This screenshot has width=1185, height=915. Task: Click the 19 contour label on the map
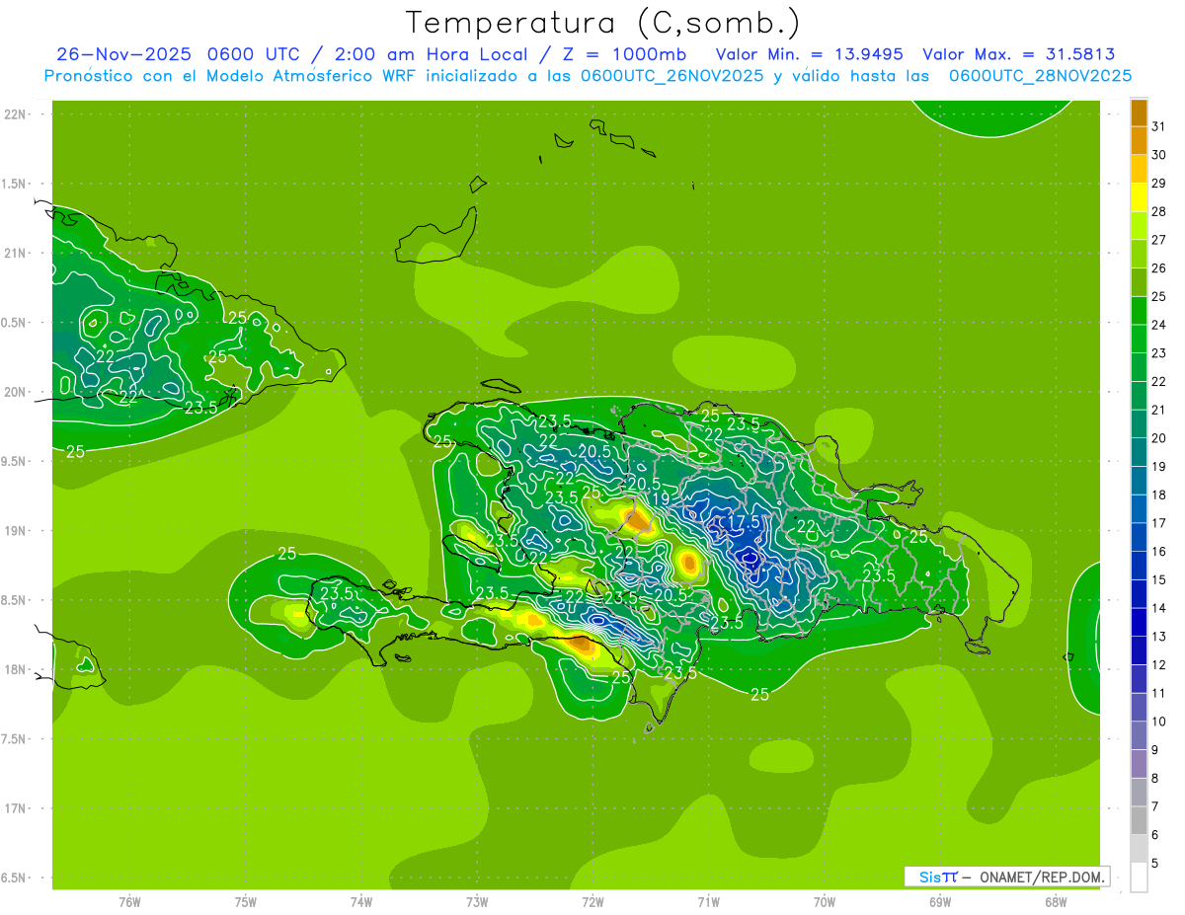[661, 499]
